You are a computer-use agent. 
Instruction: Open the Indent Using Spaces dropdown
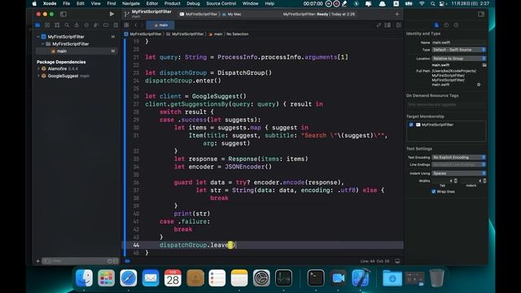[x=459, y=173]
